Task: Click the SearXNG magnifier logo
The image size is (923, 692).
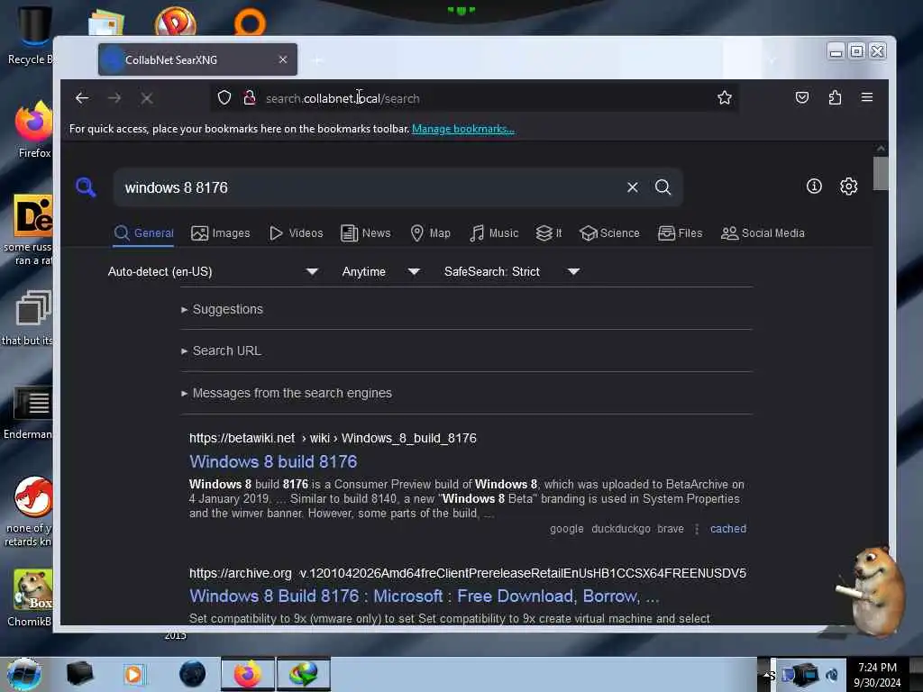Action: (x=86, y=187)
